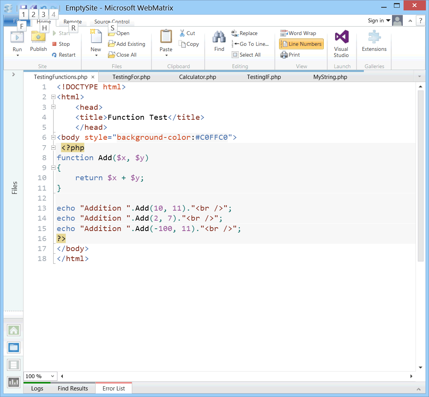Click the Paste clipboard icon
This screenshot has height=397, width=429.
tap(166, 37)
